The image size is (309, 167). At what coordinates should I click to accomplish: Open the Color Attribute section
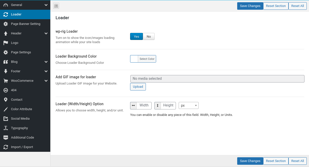tap(25, 109)
